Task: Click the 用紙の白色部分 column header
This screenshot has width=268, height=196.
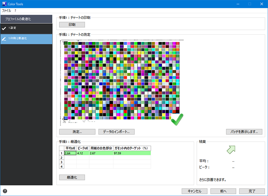Action: 101,148
